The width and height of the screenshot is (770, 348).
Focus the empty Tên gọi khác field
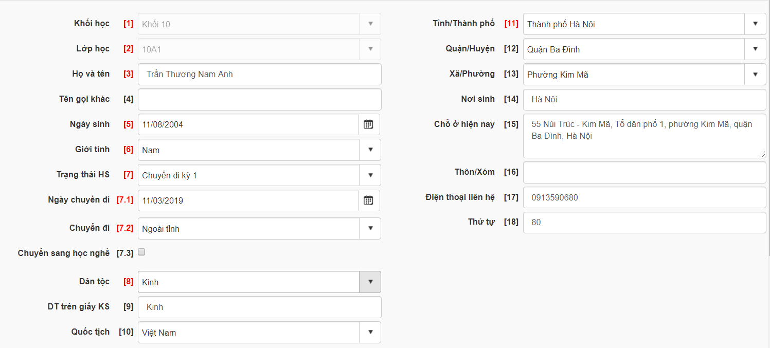(260, 99)
